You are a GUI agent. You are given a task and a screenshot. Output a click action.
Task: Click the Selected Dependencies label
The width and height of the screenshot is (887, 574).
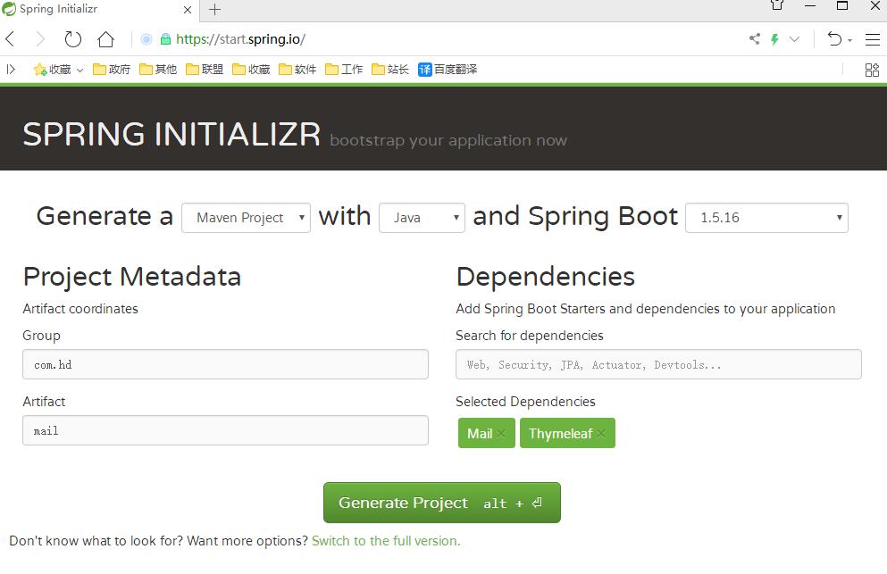tap(525, 402)
